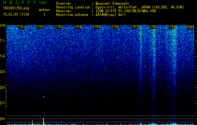Click the meteor count label

44,10
